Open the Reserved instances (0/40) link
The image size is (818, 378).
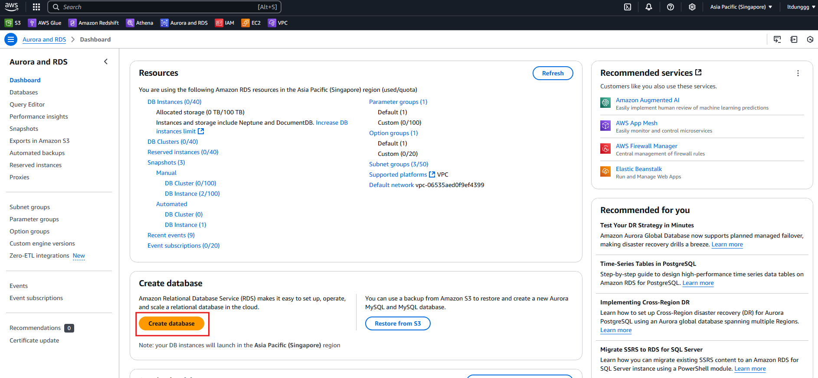[x=183, y=152]
